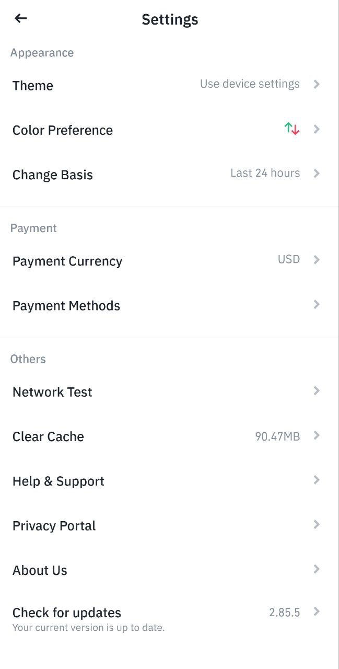This screenshot has height=669, width=339.
Task: Click the Help & Support arrow icon
Action: pyautogui.click(x=317, y=480)
